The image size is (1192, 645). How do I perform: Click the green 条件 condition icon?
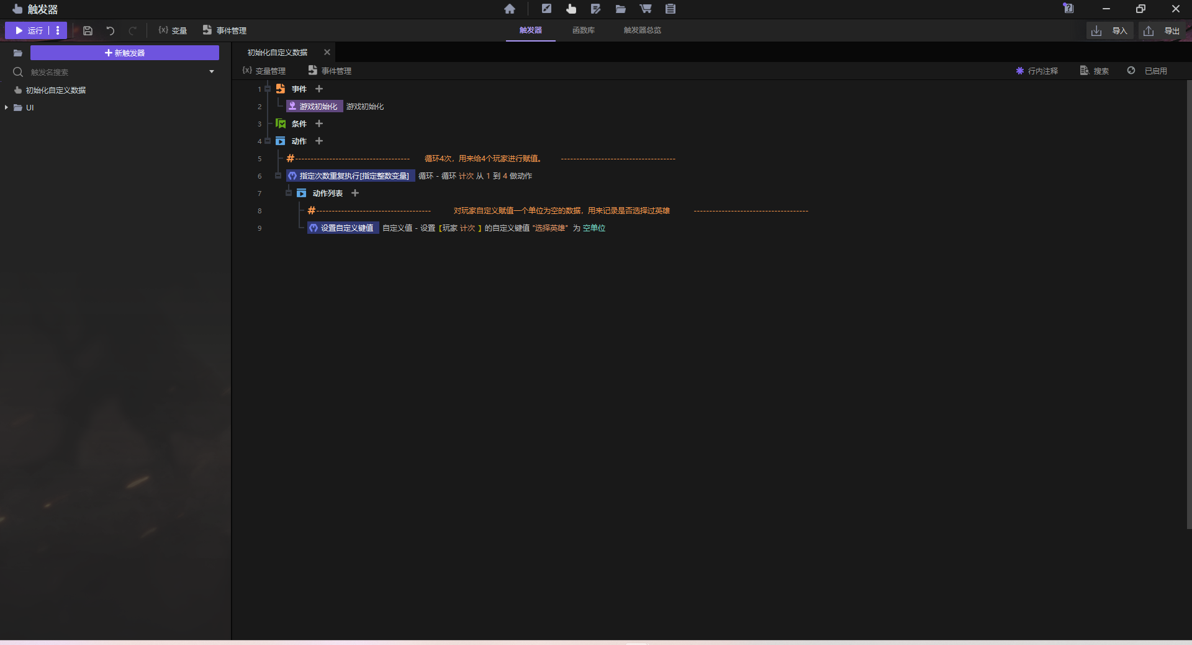281,123
